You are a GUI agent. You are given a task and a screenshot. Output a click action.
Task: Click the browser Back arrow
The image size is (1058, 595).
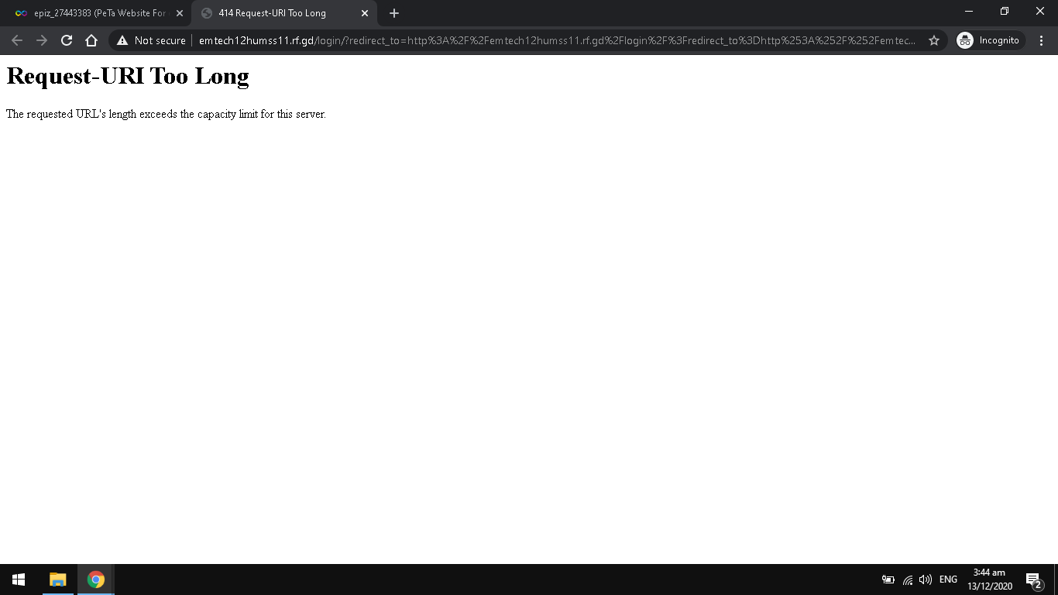[x=17, y=40]
